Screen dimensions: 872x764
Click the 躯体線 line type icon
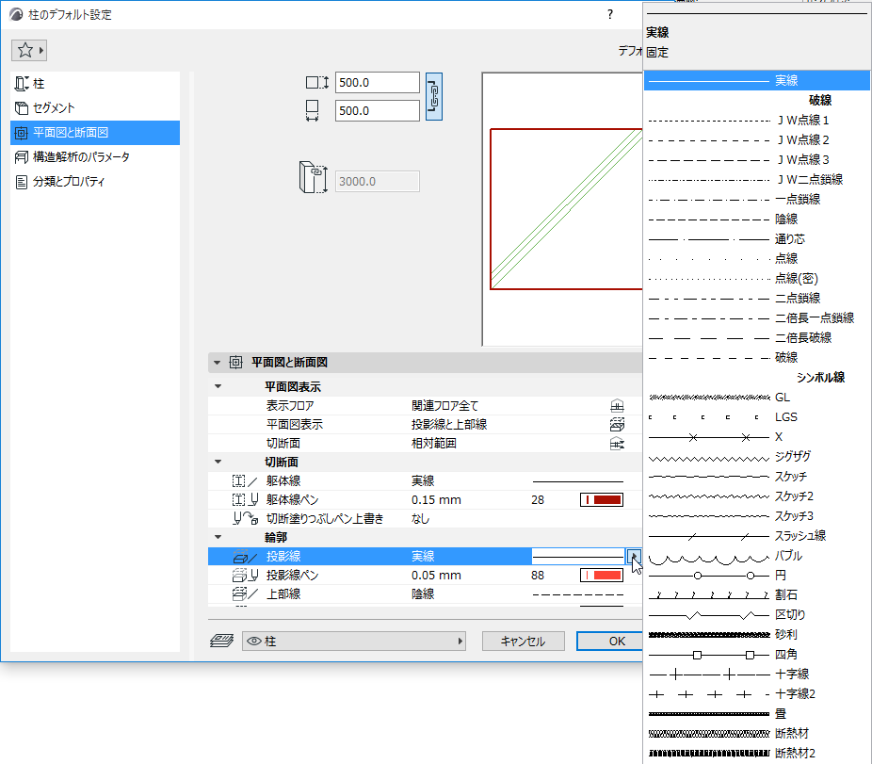coord(245,481)
